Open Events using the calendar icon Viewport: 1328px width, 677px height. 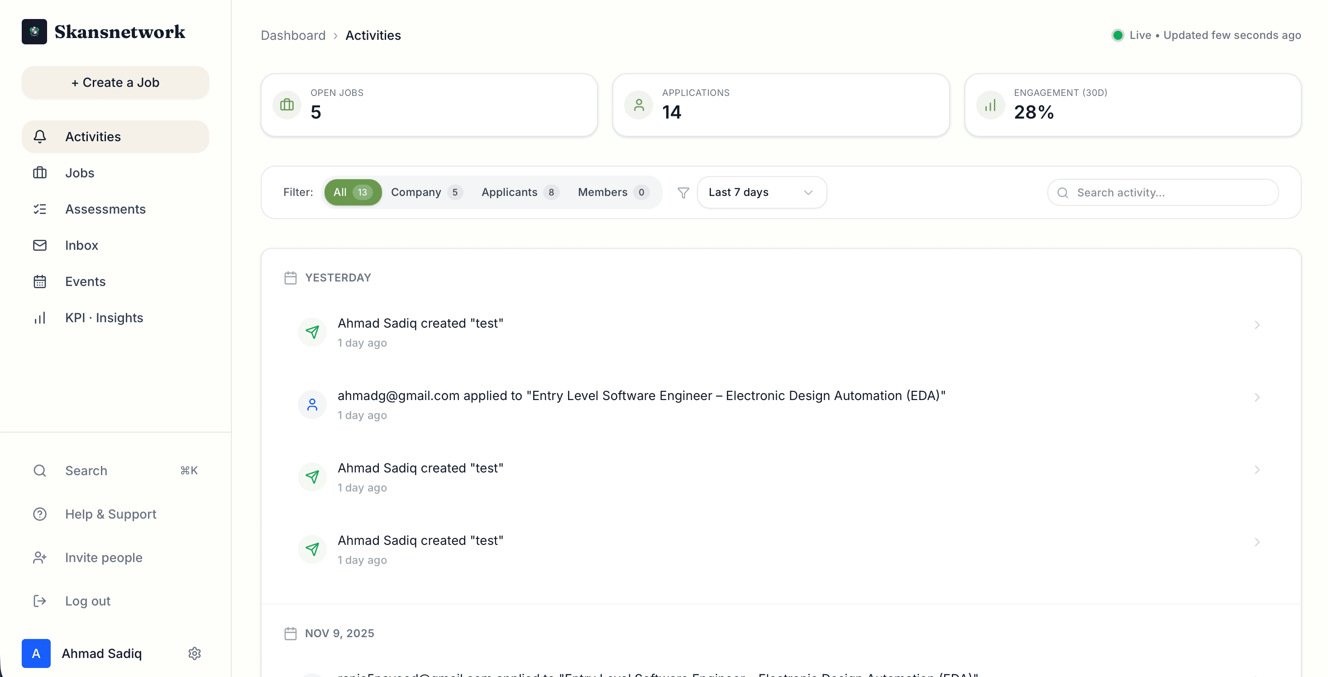pyautogui.click(x=40, y=281)
